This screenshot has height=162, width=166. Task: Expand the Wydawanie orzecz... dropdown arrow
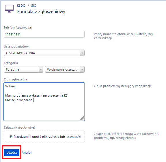82,69
